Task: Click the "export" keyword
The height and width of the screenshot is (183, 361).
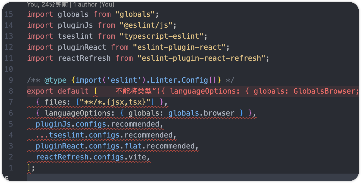Action: tap(40, 91)
